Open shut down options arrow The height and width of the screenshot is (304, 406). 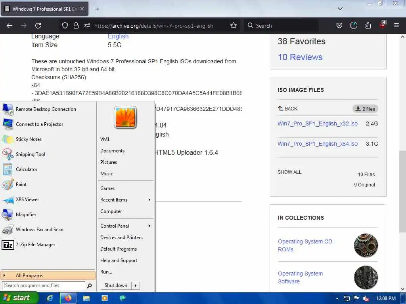(136, 285)
